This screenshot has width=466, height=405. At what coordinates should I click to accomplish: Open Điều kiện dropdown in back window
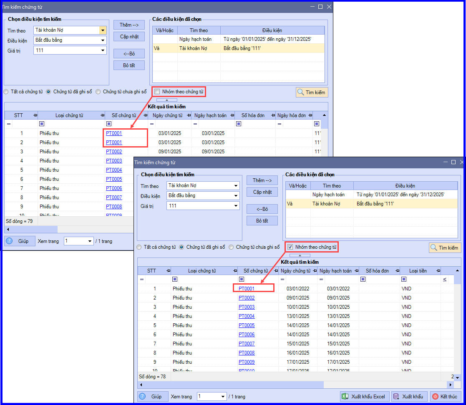pos(103,40)
